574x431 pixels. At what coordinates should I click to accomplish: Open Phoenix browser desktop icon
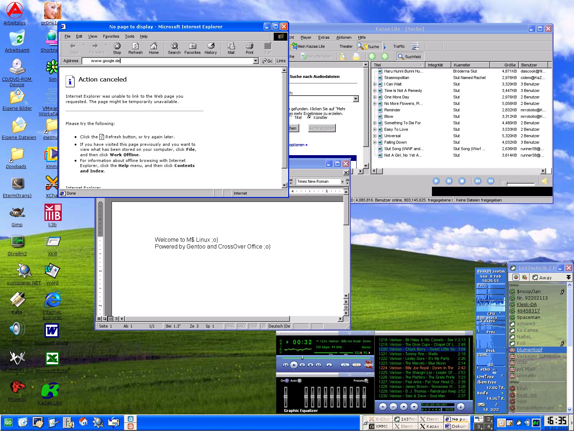[17, 391]
